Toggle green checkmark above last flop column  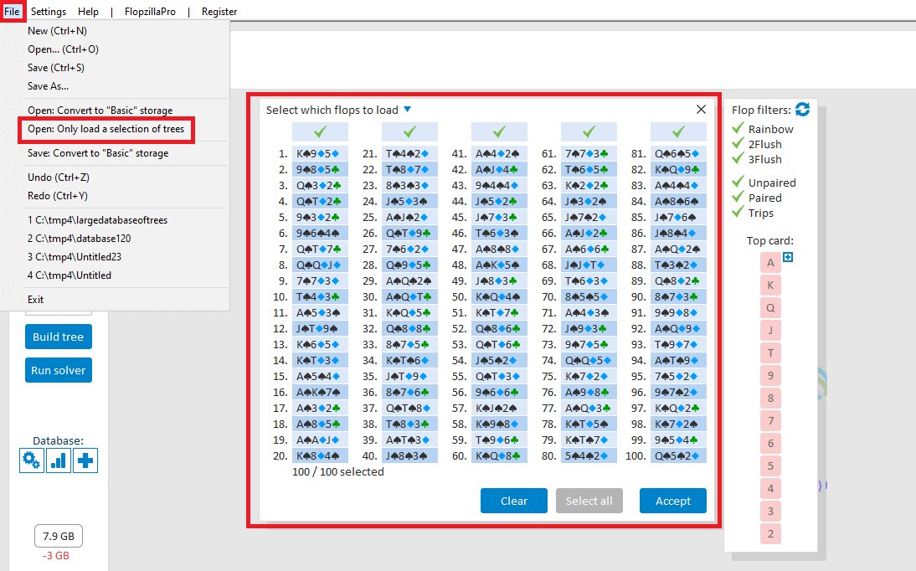click(x=678, y=131)
